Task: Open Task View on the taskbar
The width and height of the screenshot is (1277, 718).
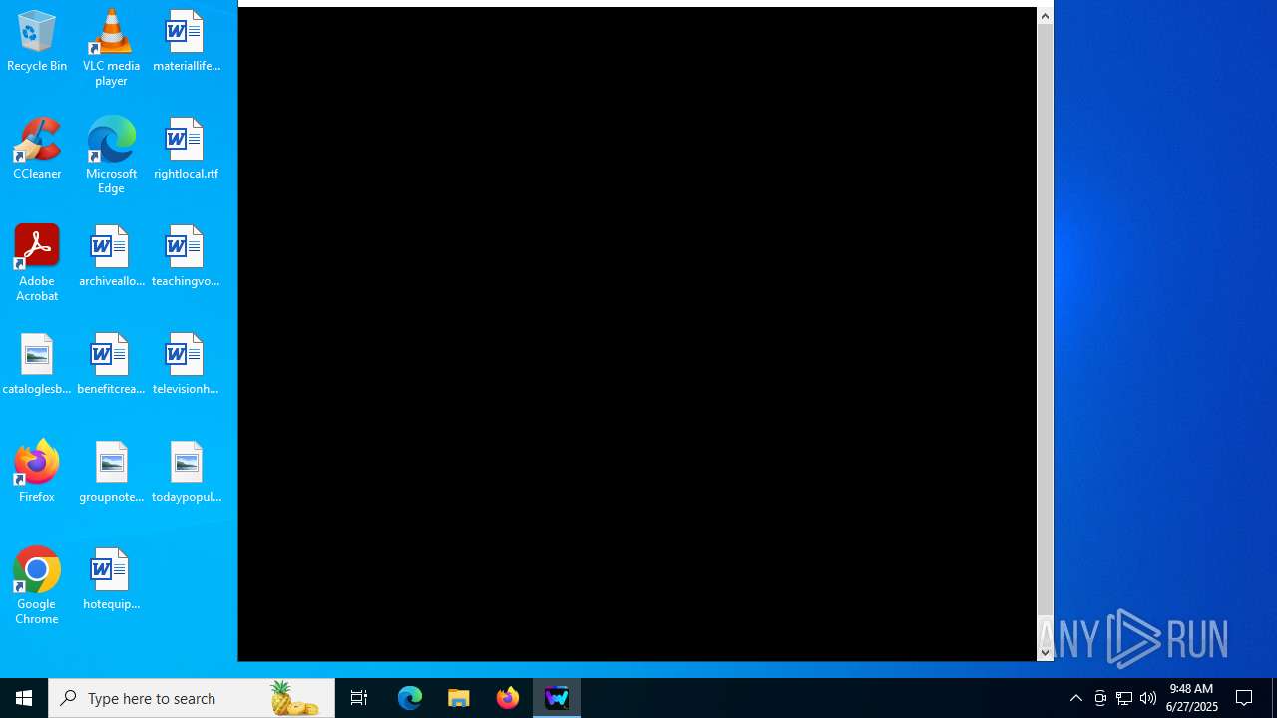Action: pyautogui.click(x=359, y=698)
